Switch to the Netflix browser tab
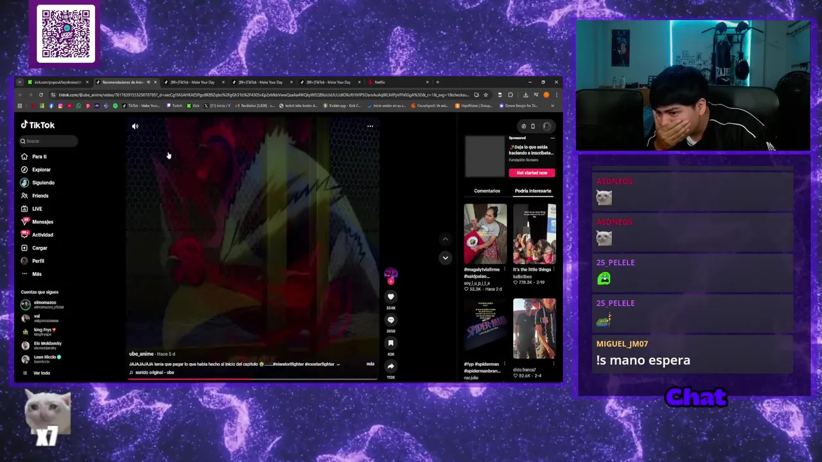Screen dimensions: 822x462 click(398, 82)
